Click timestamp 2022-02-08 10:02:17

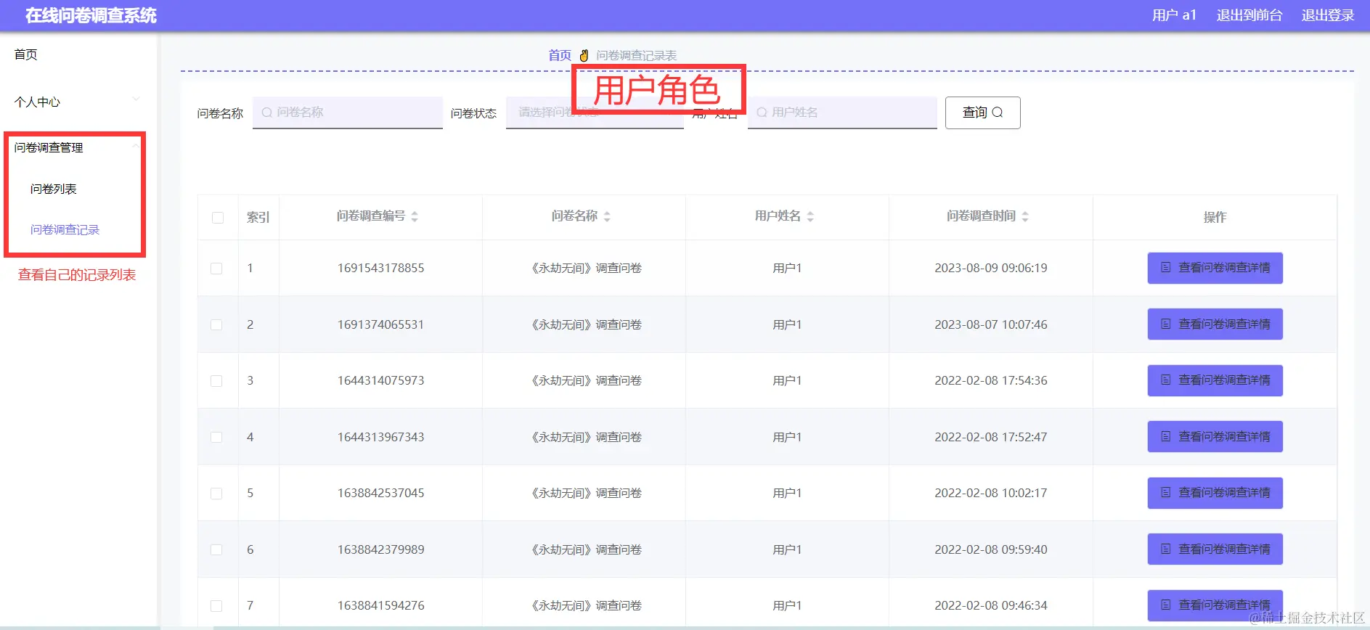(x=991, y=493)
